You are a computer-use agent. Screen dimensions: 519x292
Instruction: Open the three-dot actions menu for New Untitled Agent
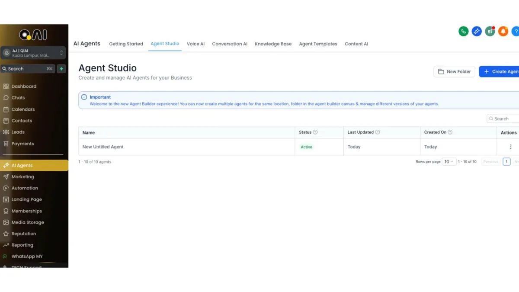[x=510, y=147]
